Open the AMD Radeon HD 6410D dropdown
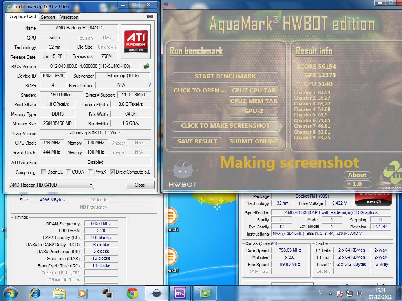The image size is (402, 301). point(51,185)
